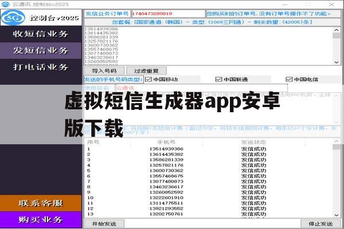Select table row with 13114775511
344x229 pixels.
coord(209,203)
